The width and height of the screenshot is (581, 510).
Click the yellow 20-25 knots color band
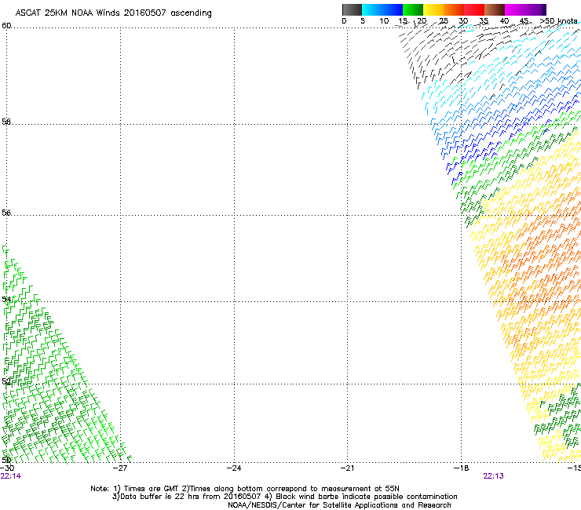pos(433,9)
